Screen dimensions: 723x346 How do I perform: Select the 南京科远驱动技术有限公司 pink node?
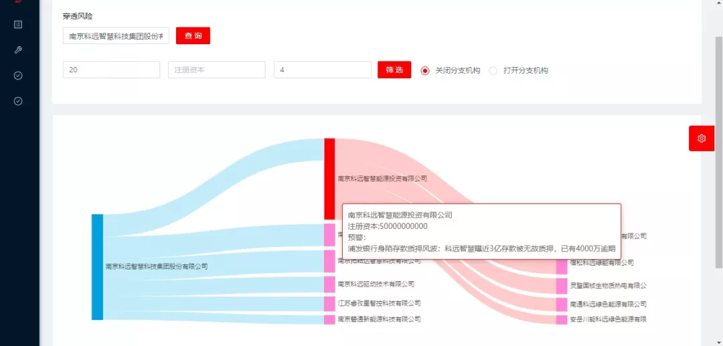[329, 284]
